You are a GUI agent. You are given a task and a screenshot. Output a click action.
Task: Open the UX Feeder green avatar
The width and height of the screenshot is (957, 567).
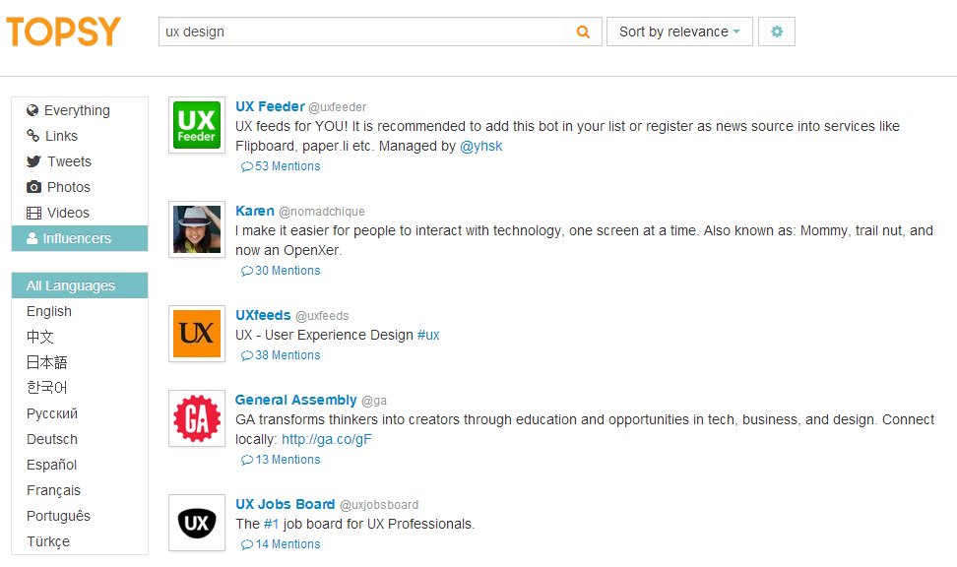pos(197,126)
